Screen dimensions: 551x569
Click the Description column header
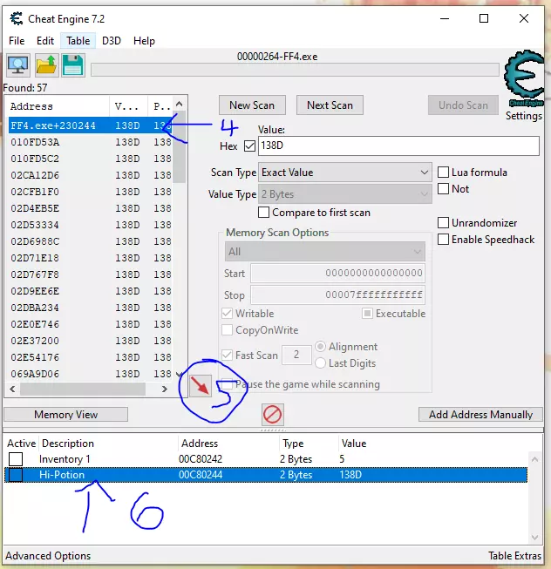point(108,444)
